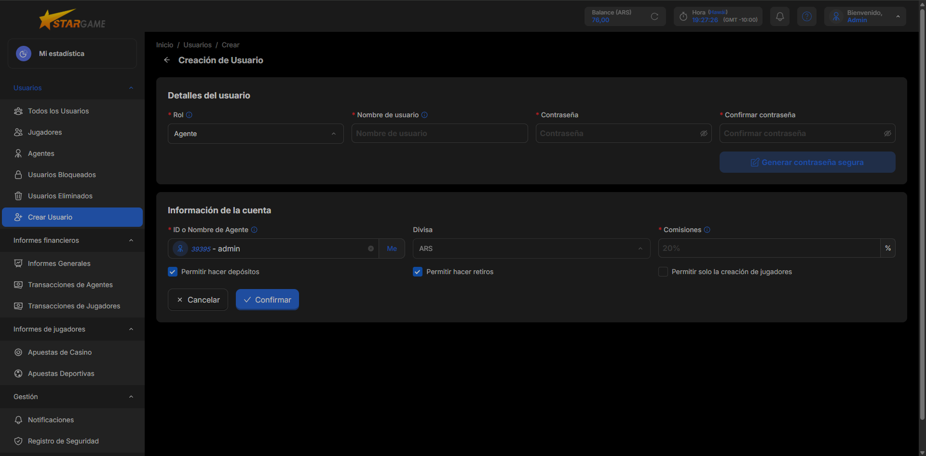Enable Permitir solo la creación de jugadores

[663, 272]
